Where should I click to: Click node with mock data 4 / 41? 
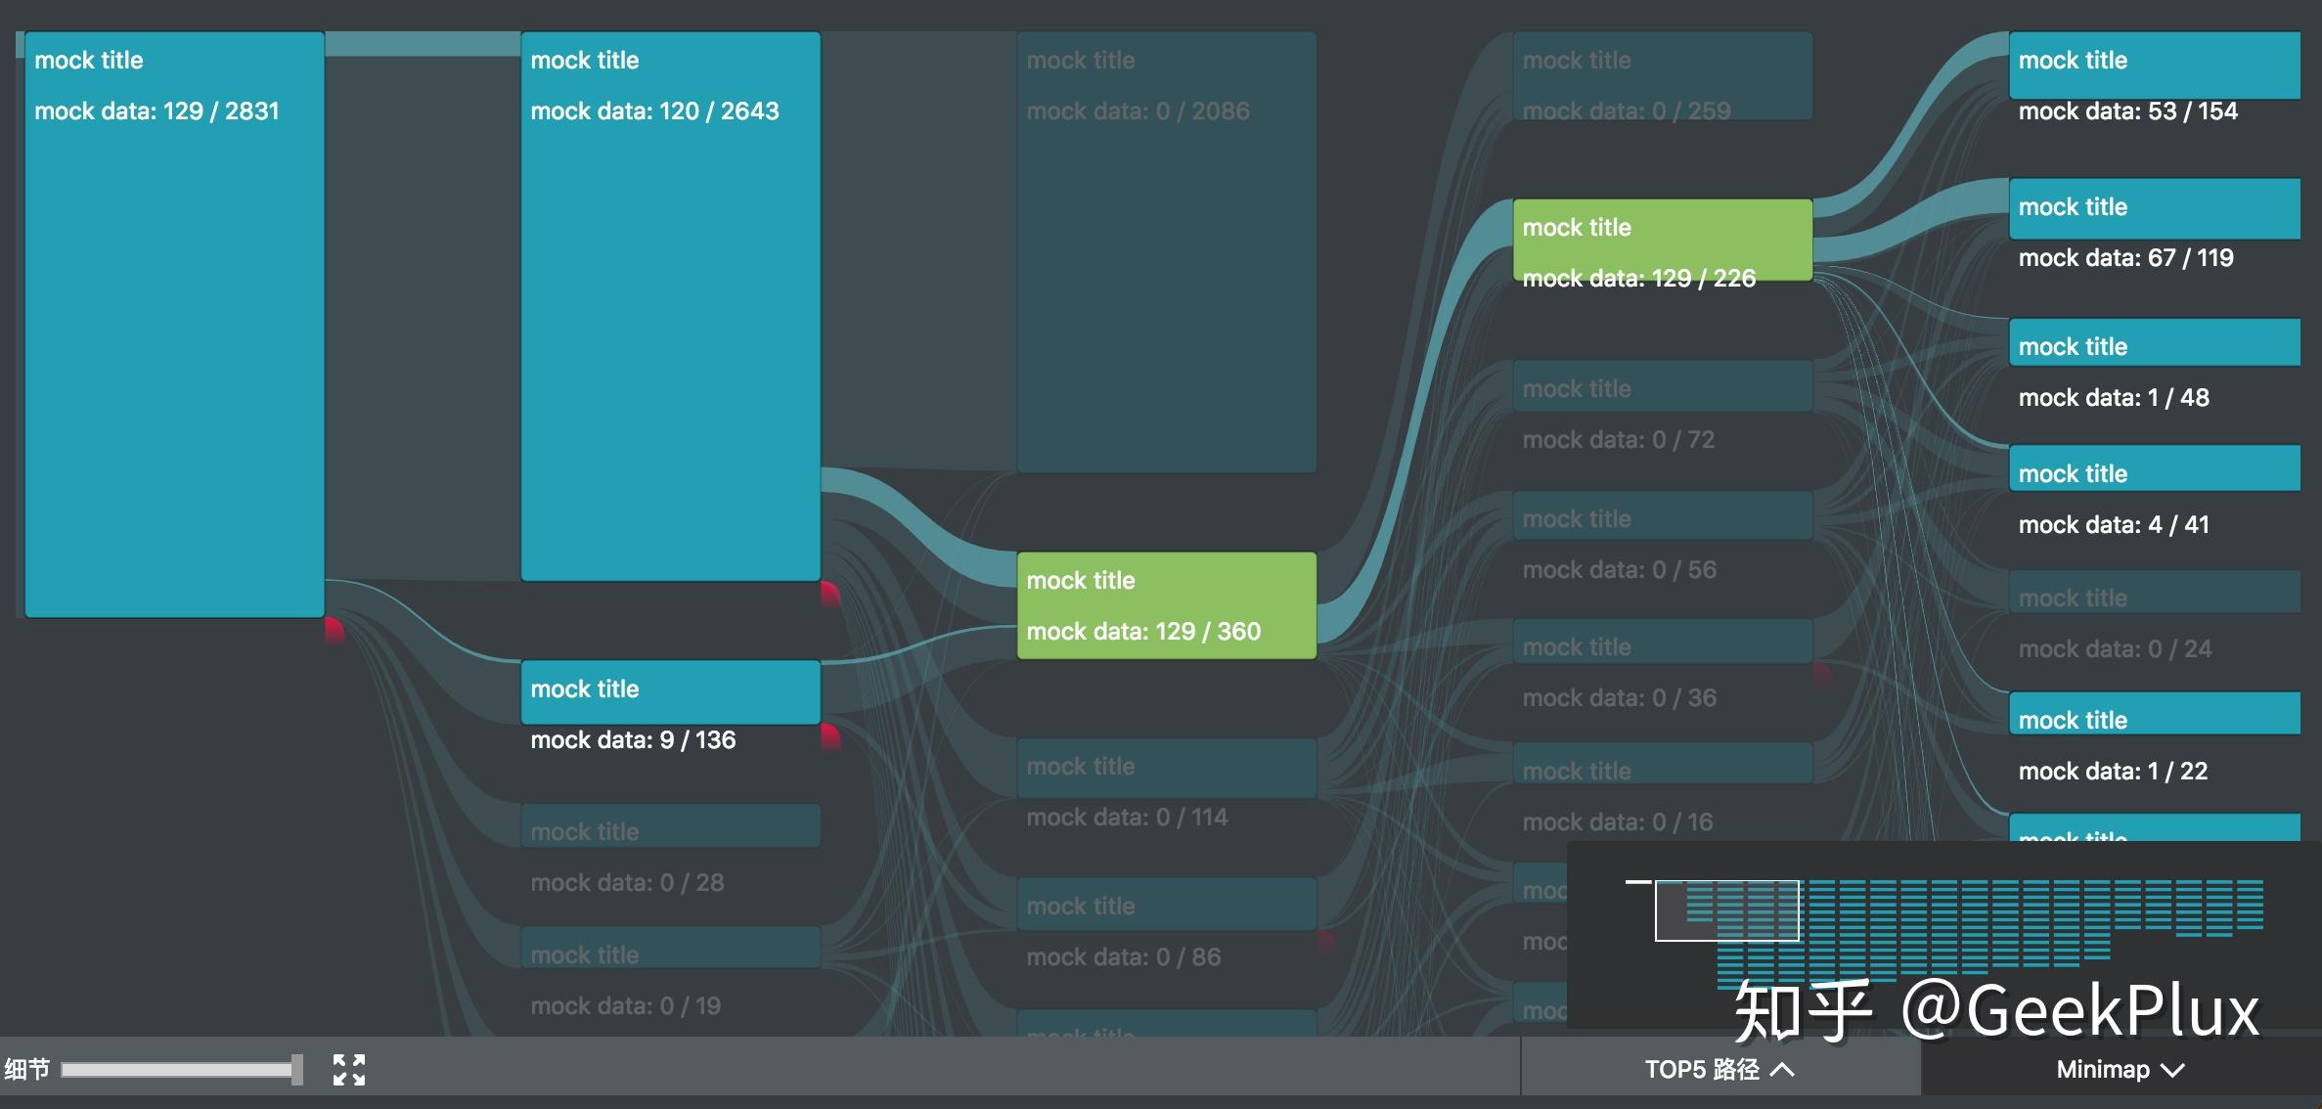(x=2154, y=468)
